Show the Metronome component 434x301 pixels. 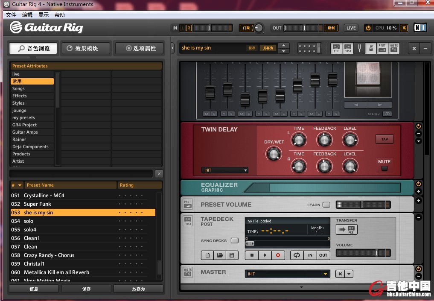pyautogui.click(x=370, y=48)
